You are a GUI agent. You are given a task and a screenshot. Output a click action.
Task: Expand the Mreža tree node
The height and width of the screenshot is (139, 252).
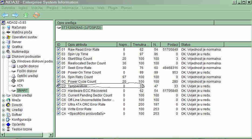[3, 100]
